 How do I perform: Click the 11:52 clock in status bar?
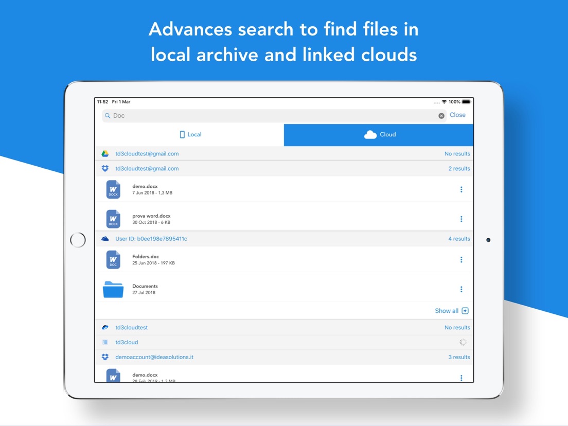(102, 102)
